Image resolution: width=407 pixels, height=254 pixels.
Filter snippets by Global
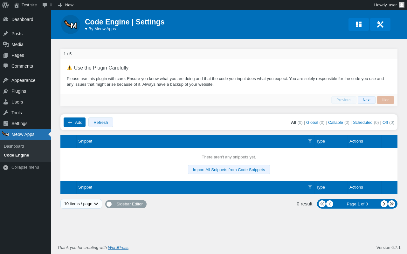(312, 123)
